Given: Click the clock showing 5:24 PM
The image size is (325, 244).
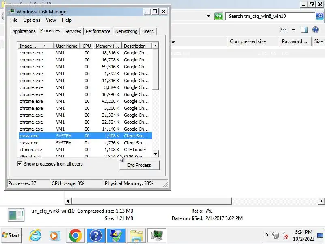Looking at the screenshot, I should pos(303,232).
